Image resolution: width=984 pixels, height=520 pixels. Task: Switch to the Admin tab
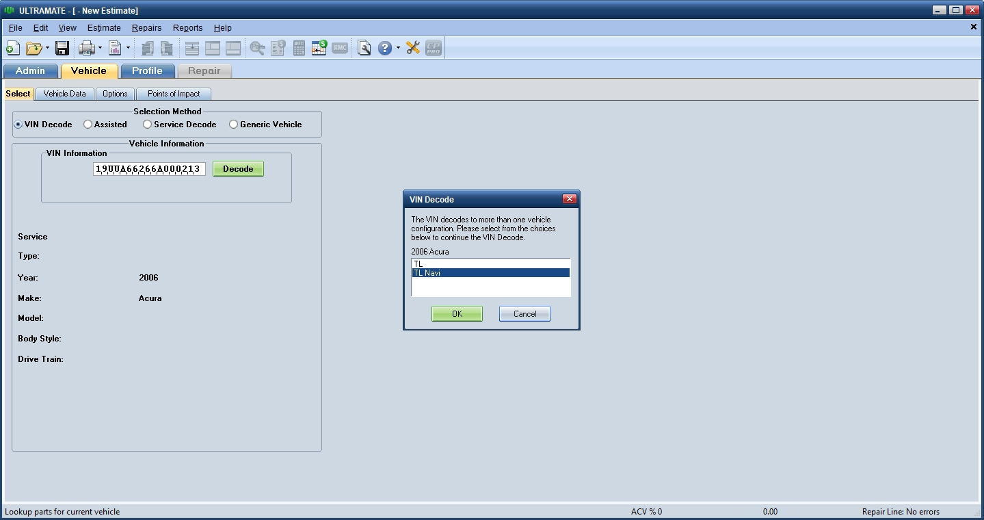click(30, 71)
